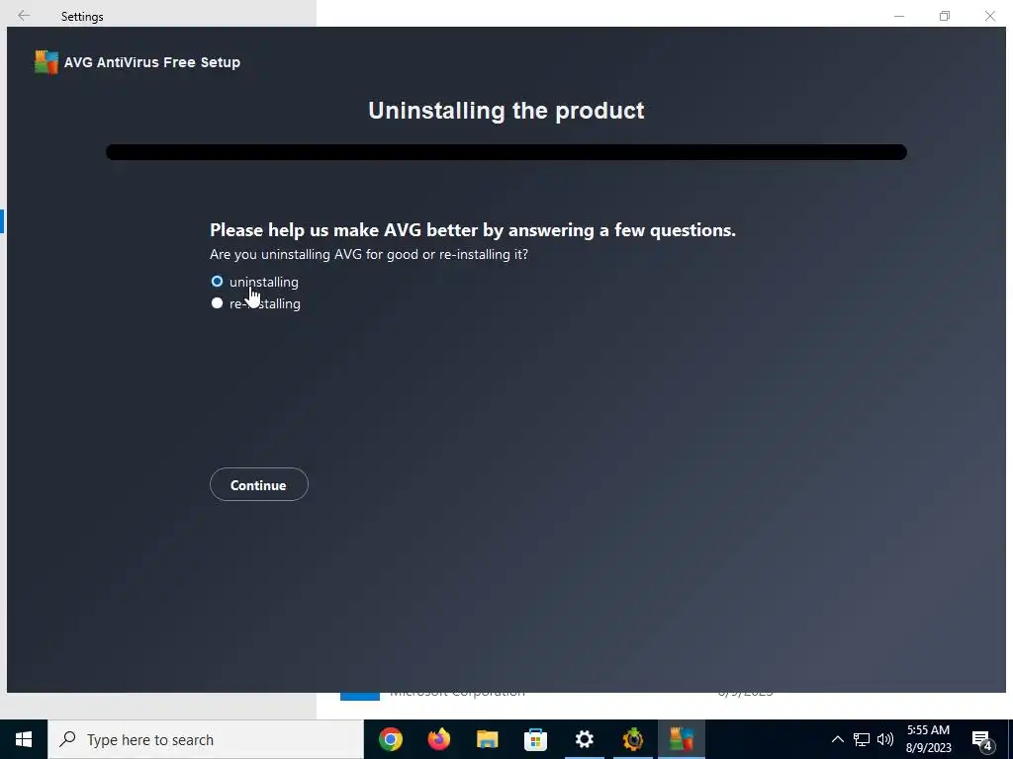Click "Uninstalling the product" heading

[506, 111]
